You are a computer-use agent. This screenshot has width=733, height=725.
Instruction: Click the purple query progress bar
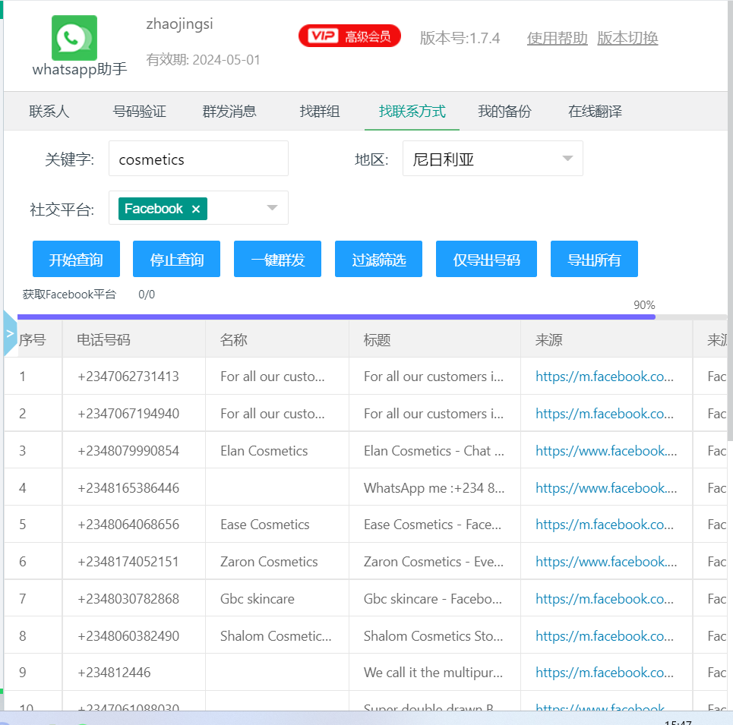coord(336,317)
